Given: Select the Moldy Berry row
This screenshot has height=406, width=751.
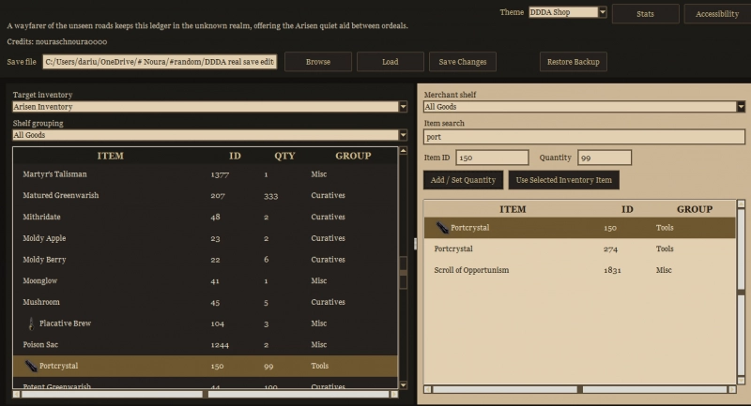Looking at the screenshot, I should [x=205, y=259].
